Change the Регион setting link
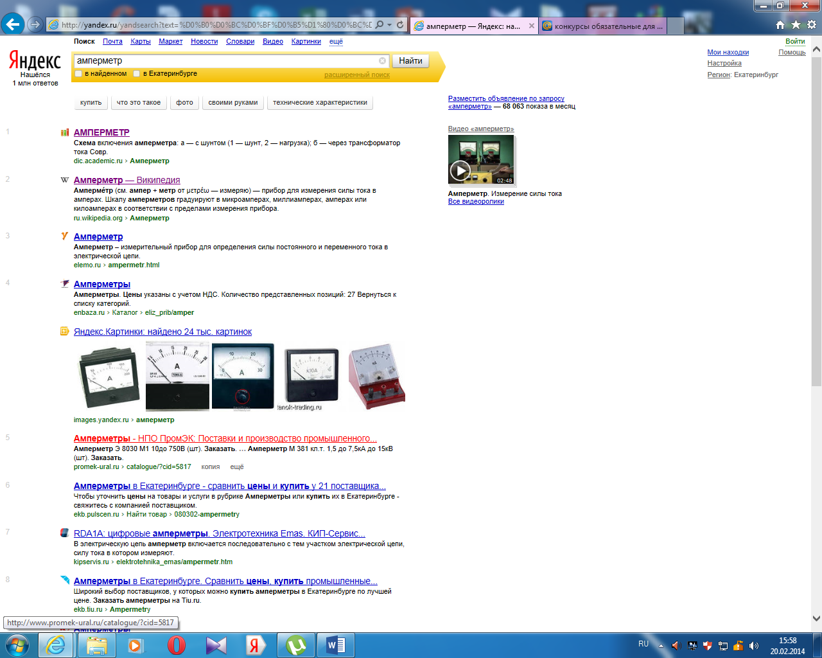This screenshot has width=822, height=658. click(x=719, y=75)
